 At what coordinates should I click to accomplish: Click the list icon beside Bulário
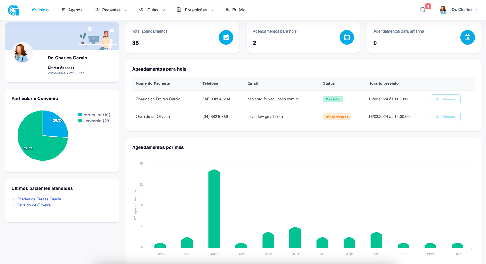[228, 10]
